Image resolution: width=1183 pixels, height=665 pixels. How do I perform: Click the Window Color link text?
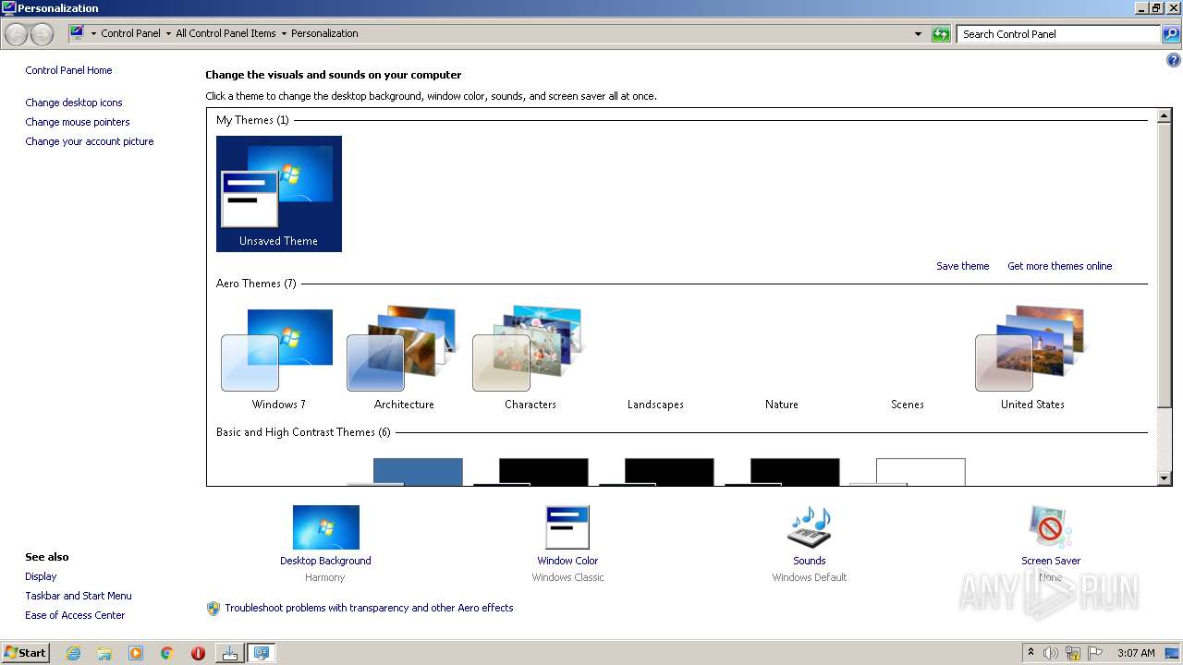pos(567,561)
